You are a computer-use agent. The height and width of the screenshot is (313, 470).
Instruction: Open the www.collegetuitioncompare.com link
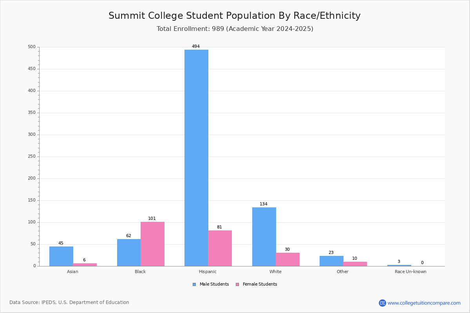point(424,303)
